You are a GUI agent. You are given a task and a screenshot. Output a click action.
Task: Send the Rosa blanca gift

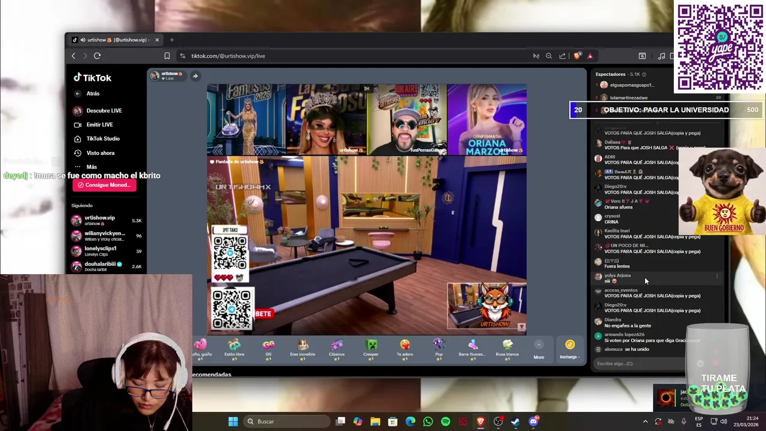507,348
